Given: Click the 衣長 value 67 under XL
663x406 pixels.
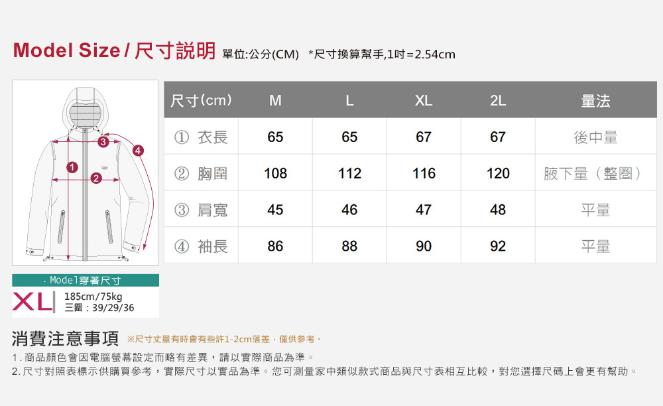Looking at the screenshot, I should pos(424,137).
